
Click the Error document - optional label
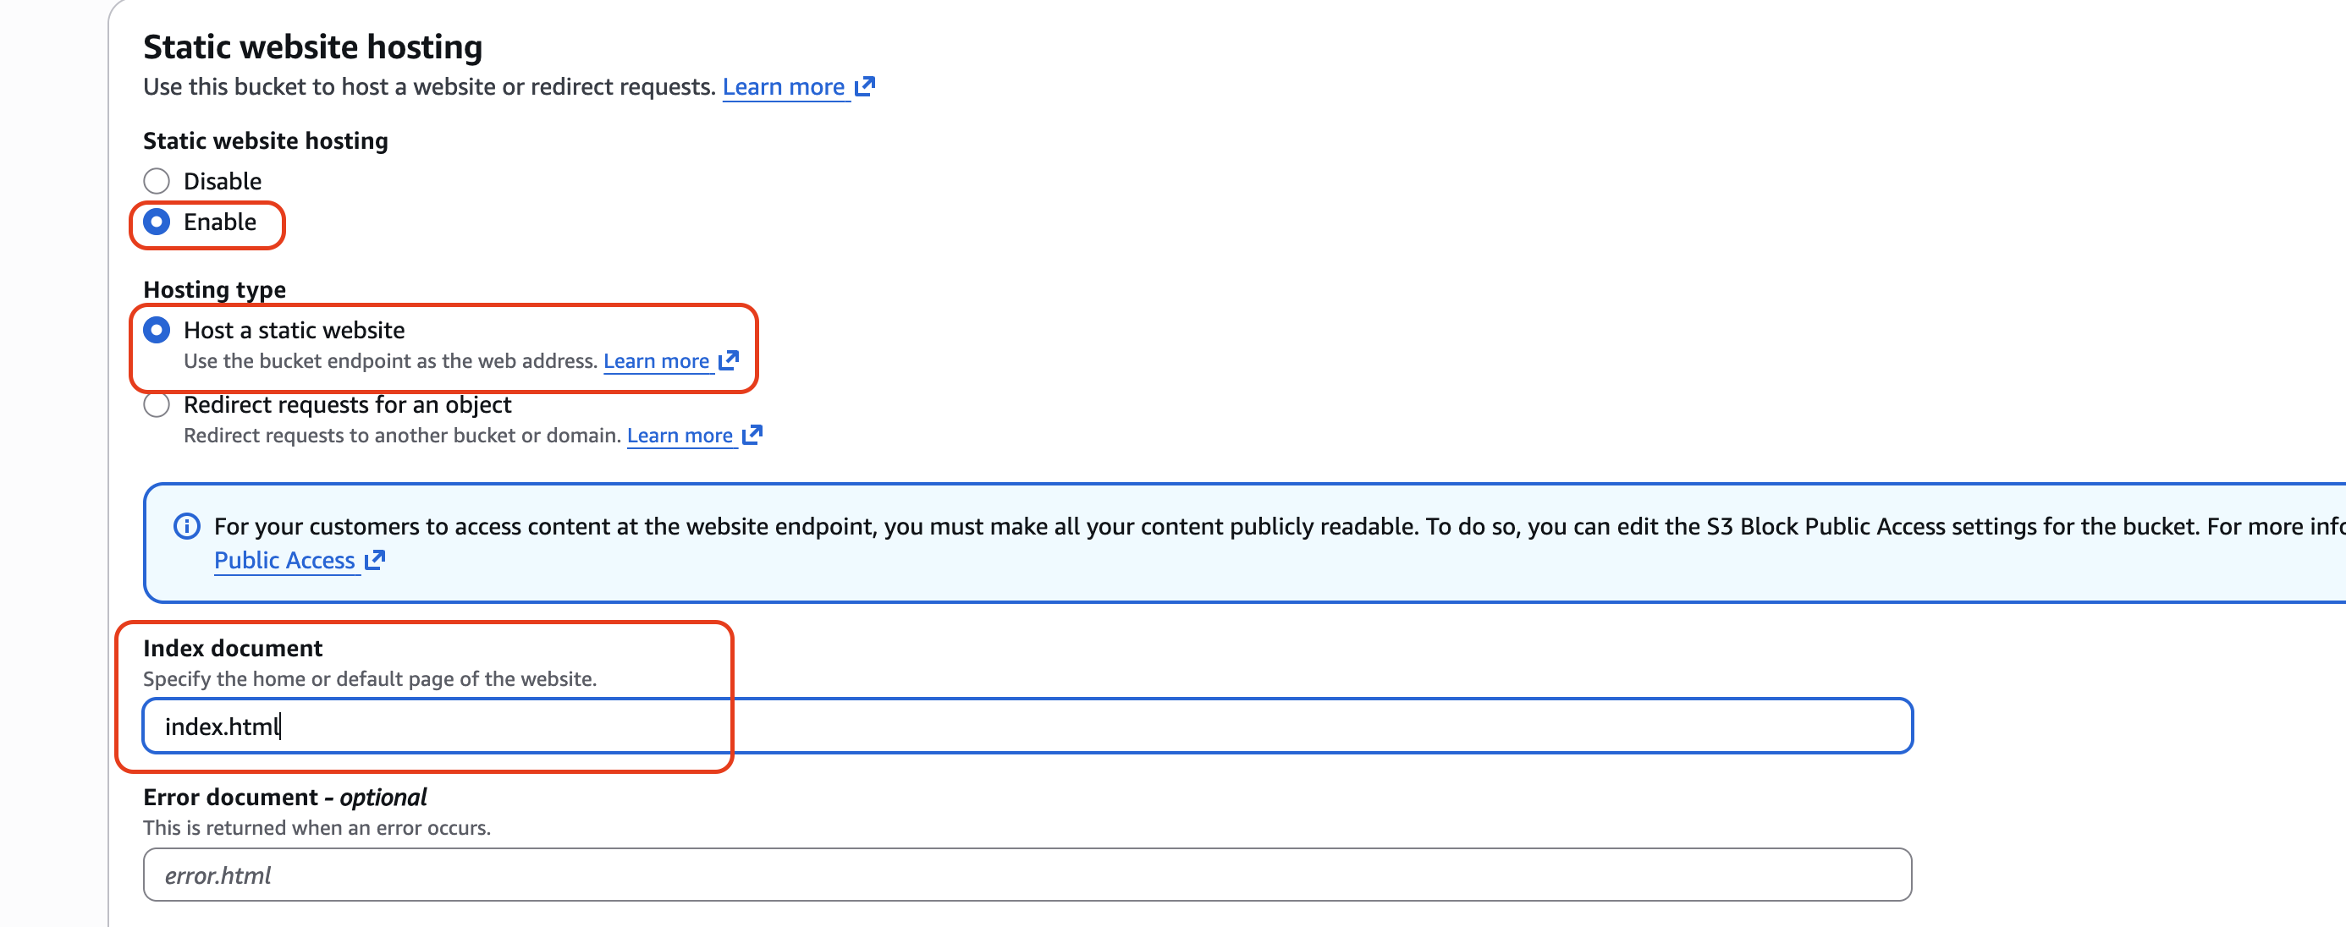pos(284,797)
